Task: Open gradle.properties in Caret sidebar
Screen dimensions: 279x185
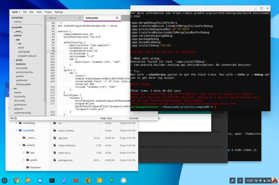Action: coord(25,72)
